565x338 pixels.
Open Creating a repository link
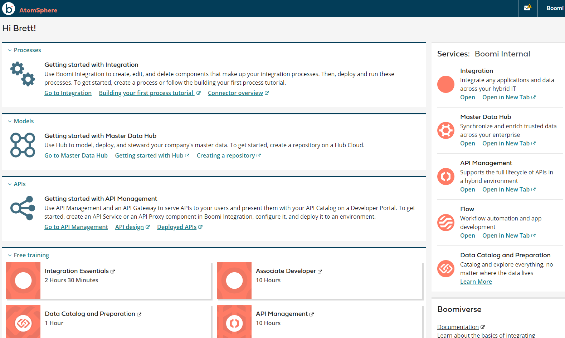tap(226, 155)
